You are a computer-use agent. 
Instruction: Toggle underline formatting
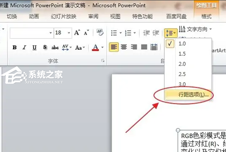[34, 48]
